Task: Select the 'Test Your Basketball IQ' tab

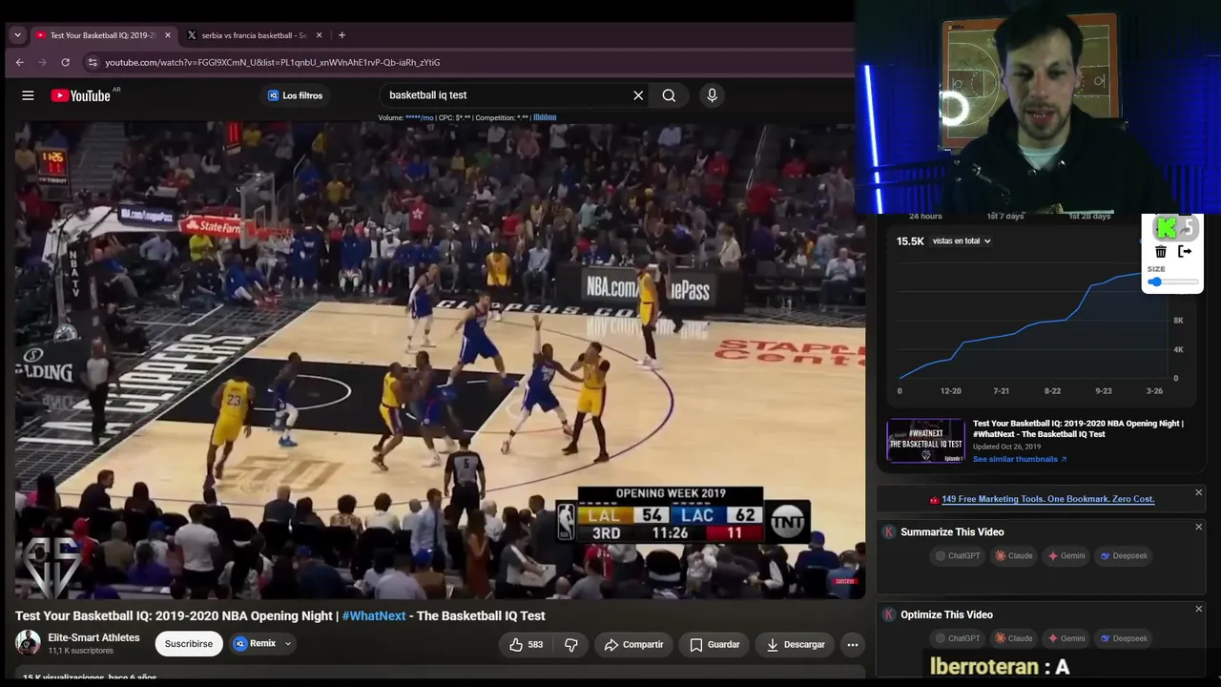Action: (x=103, y=35)
